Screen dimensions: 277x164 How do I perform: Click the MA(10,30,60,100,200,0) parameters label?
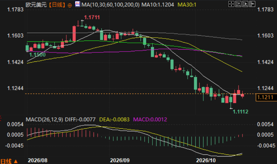pyautogui.click(x=110, y=5)
